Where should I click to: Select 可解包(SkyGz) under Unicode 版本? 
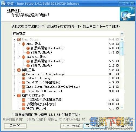28,66
